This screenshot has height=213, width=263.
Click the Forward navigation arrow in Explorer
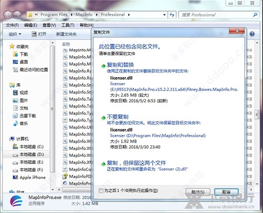(17, 15)
